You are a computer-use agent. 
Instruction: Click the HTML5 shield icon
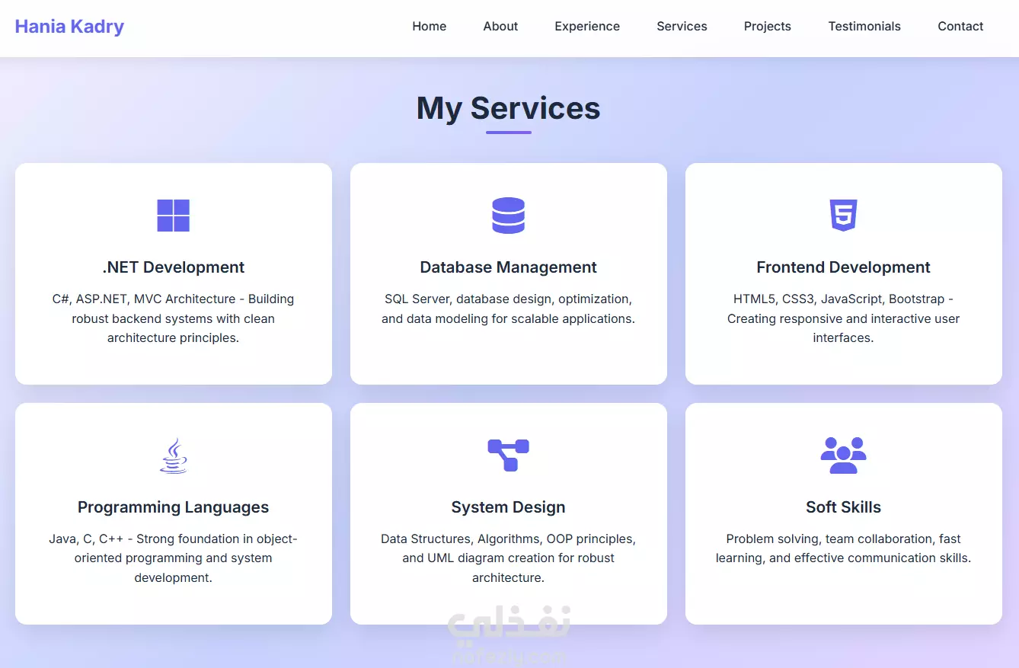tap(843, 216)
